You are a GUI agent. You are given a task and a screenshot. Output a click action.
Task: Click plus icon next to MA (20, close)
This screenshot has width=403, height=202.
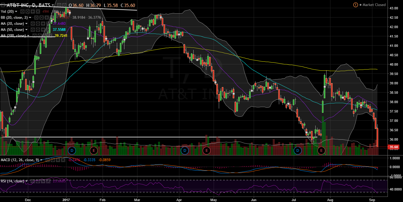click(x=43, y=24)
